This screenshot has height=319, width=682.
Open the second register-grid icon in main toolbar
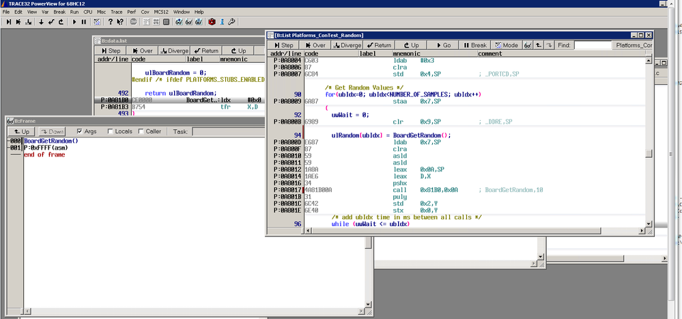pos(156,22)
